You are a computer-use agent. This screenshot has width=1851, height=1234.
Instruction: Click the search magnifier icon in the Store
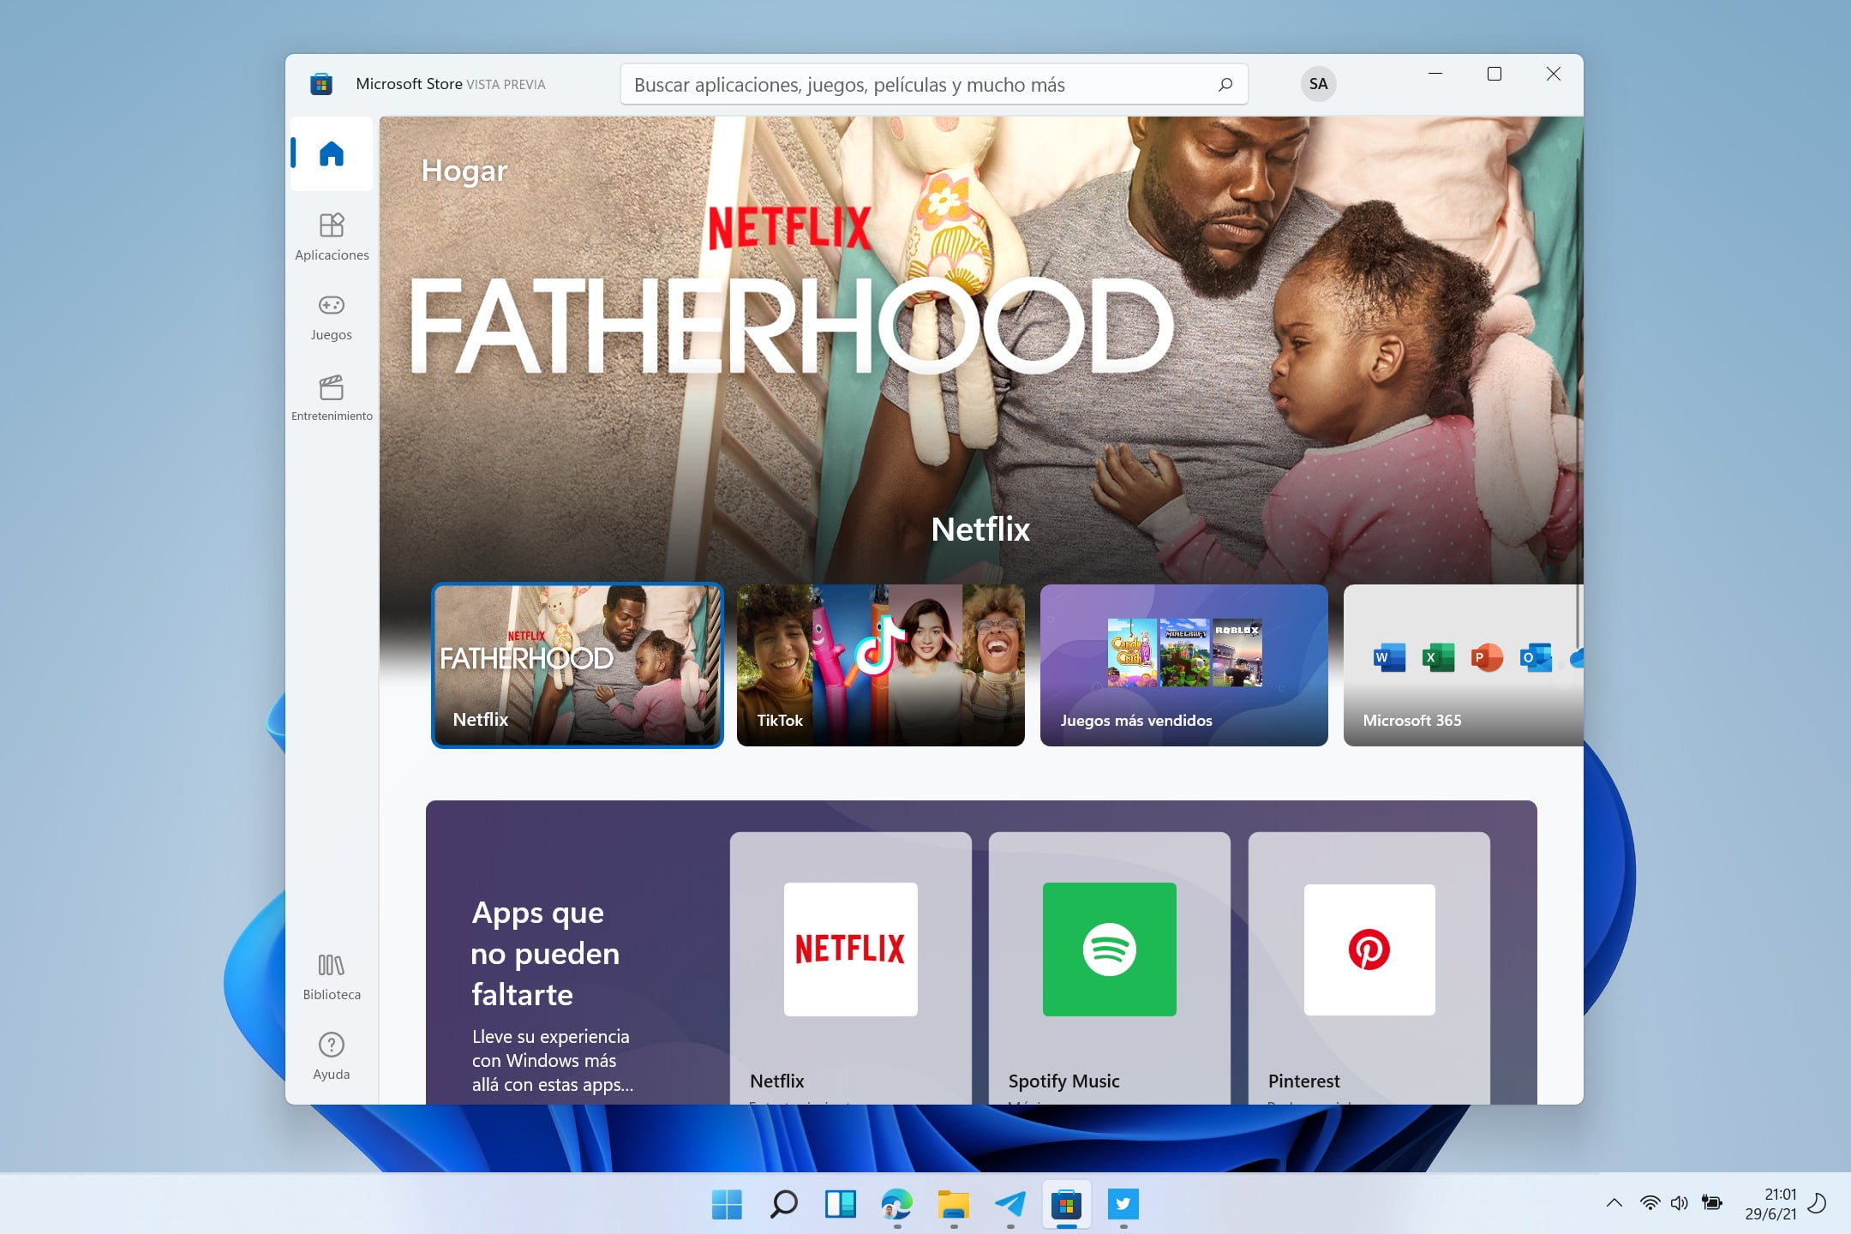click(x=1225, y=84)
